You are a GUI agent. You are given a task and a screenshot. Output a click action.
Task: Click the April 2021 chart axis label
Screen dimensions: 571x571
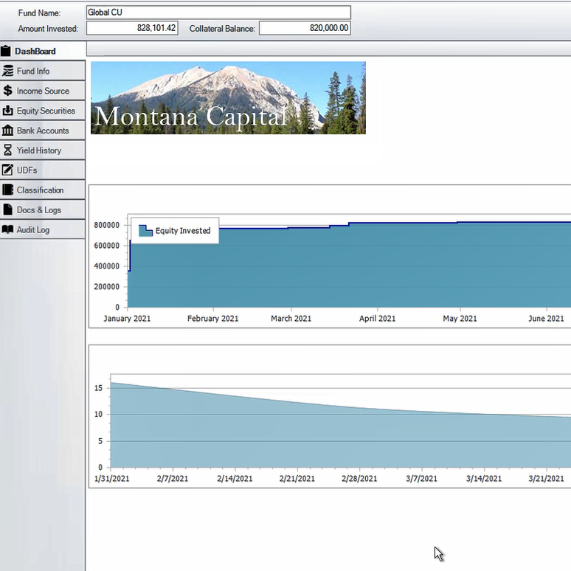(x=377, y=319)
